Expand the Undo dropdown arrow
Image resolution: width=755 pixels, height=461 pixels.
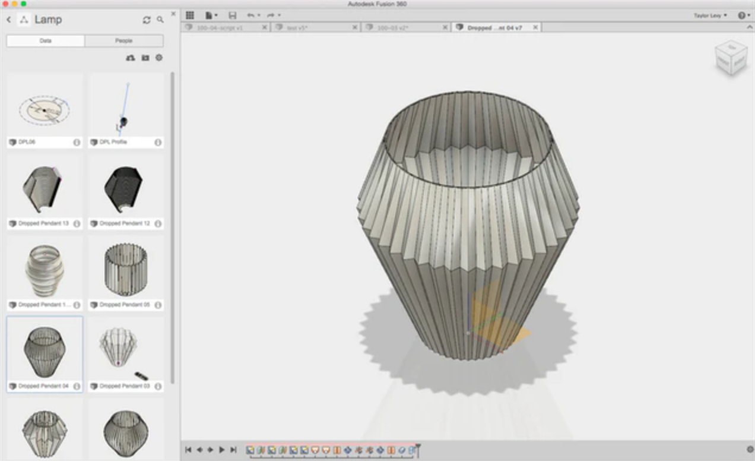[259, 15]
